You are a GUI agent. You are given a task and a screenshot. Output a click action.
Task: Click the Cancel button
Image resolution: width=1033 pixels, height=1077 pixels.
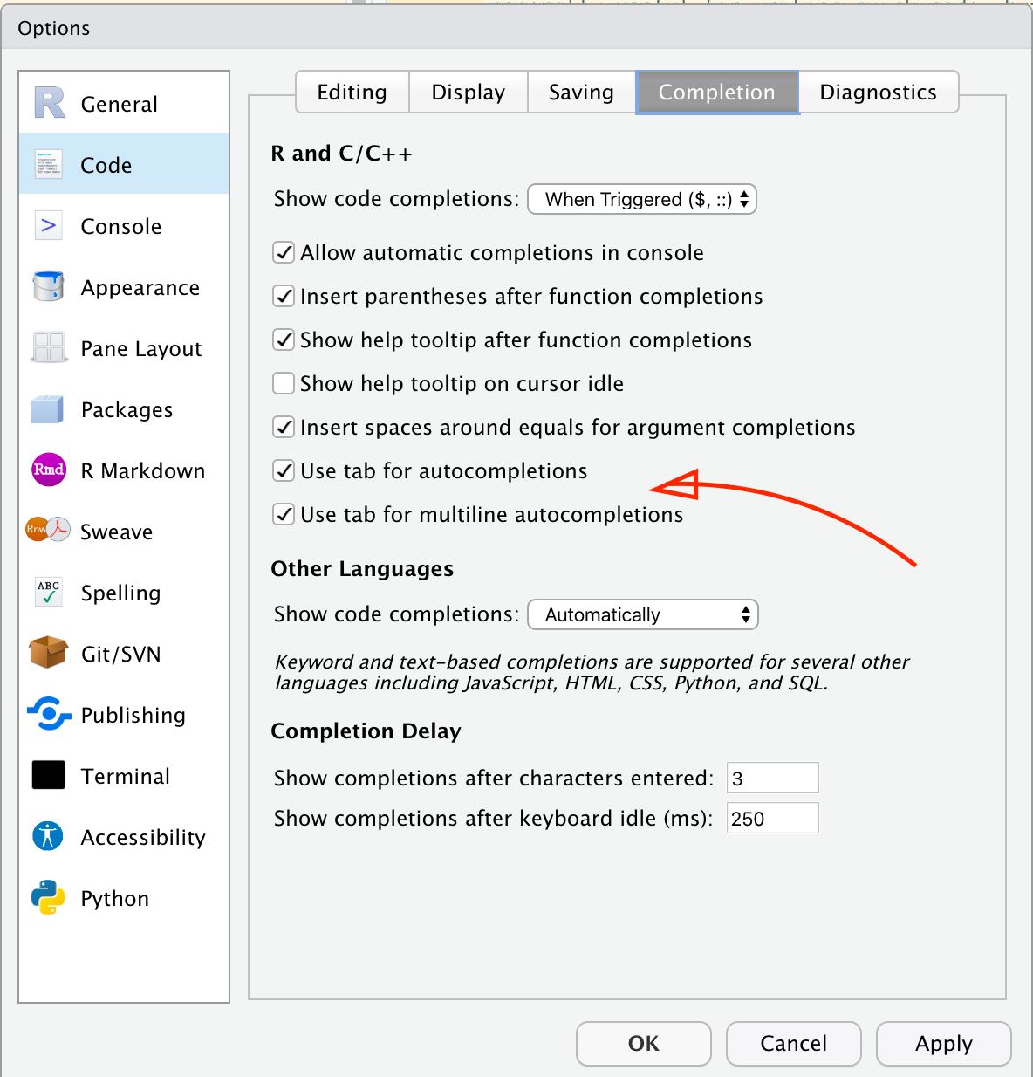click(794, 1044)
